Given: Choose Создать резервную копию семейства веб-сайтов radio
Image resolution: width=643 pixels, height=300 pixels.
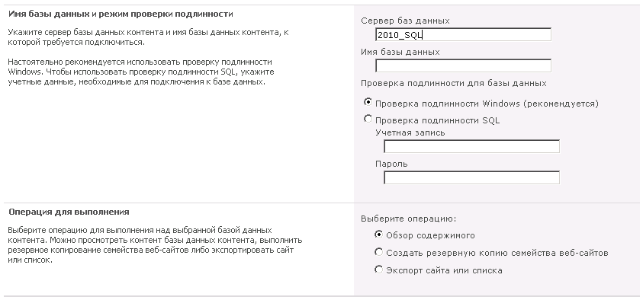Looking at the screenshot, I should (378, 252).
